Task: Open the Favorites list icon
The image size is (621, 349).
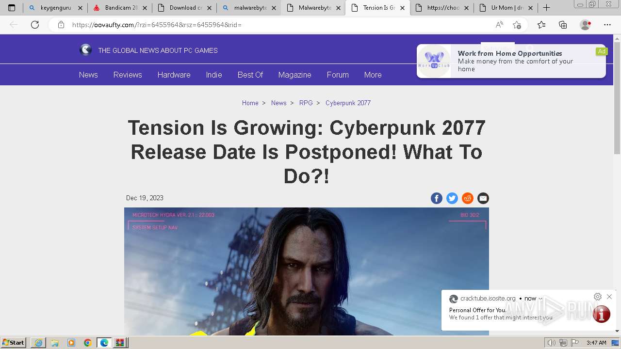Action: pyautogui.click(x=541, y=25)
